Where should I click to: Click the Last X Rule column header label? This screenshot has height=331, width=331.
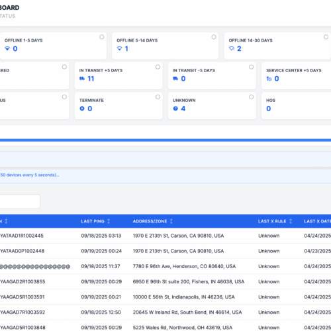(272, 221)
